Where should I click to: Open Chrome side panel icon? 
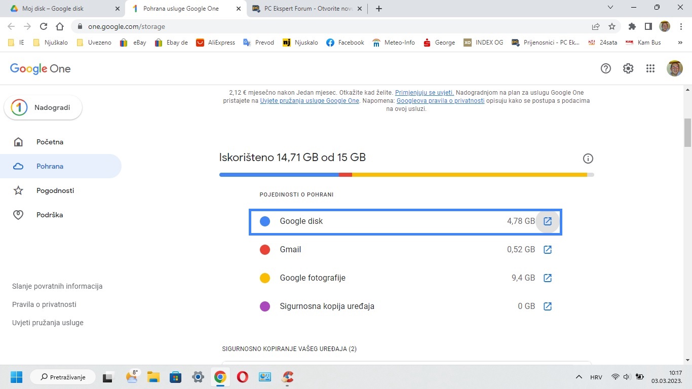tap(648, 26)
